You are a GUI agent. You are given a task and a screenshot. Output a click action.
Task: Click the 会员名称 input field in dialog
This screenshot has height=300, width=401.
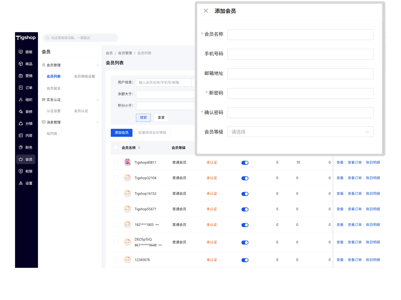[300, 35]
